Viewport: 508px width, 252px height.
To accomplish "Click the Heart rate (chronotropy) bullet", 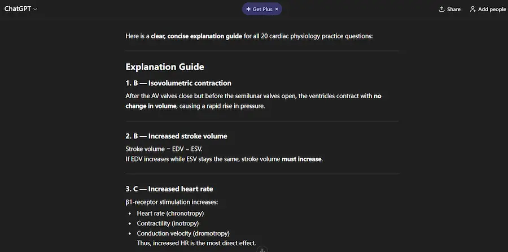I will 170,213.
